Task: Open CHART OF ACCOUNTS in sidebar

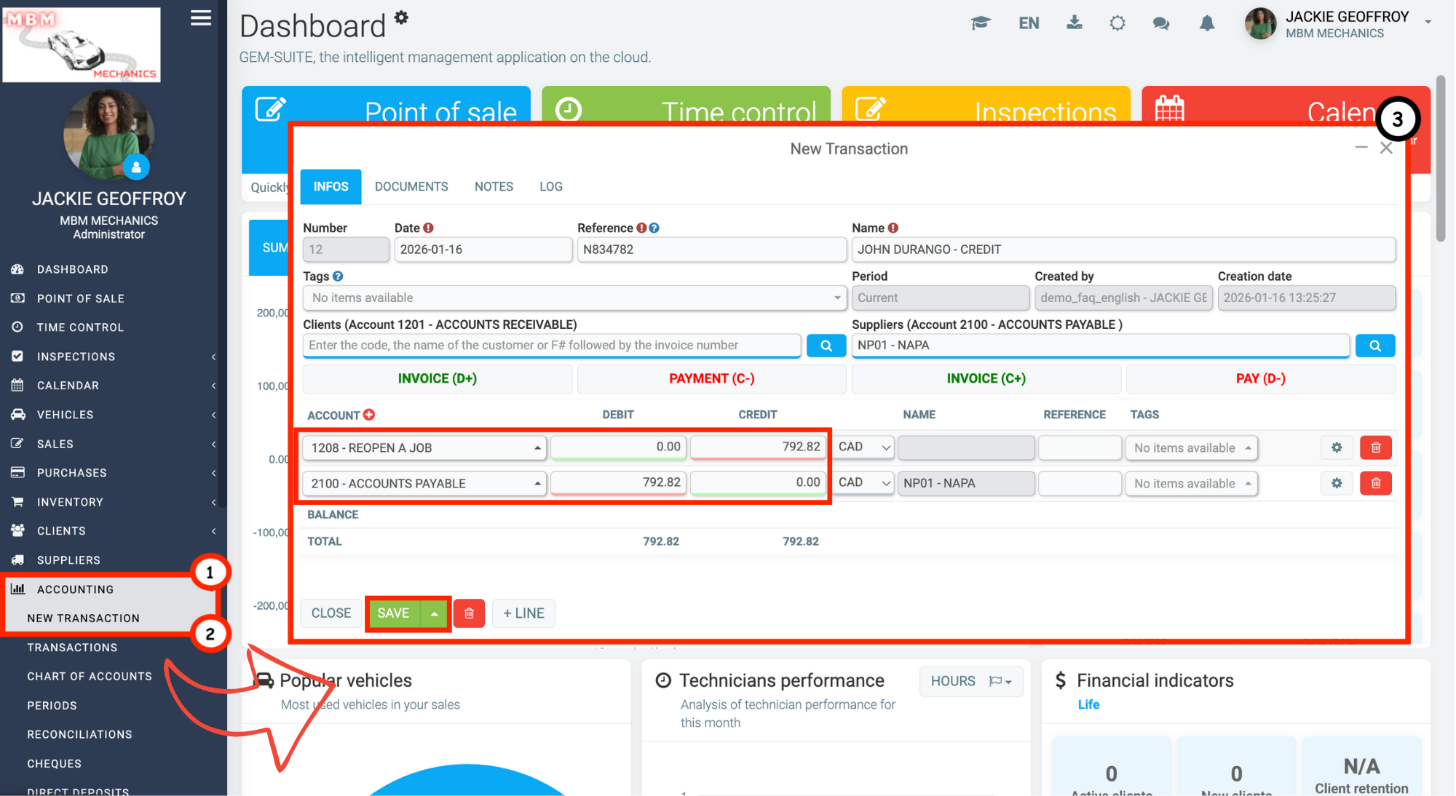Action: [90, 676]
